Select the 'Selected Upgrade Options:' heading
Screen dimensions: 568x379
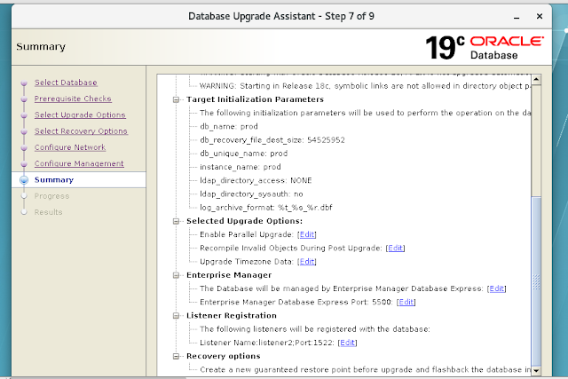(245, 221)
